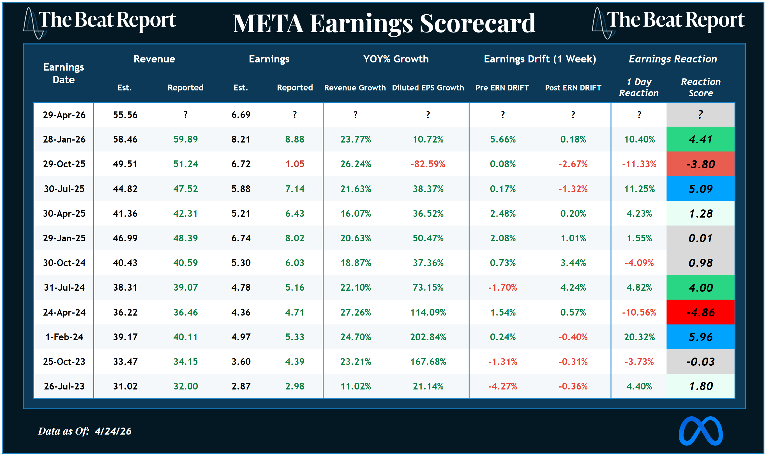
Task: Click the Diluted EPS Growth column header
Action: point(428,88)
